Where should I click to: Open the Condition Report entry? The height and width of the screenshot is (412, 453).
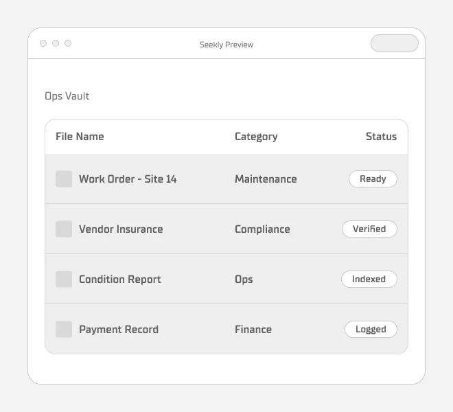click(120, 279)
